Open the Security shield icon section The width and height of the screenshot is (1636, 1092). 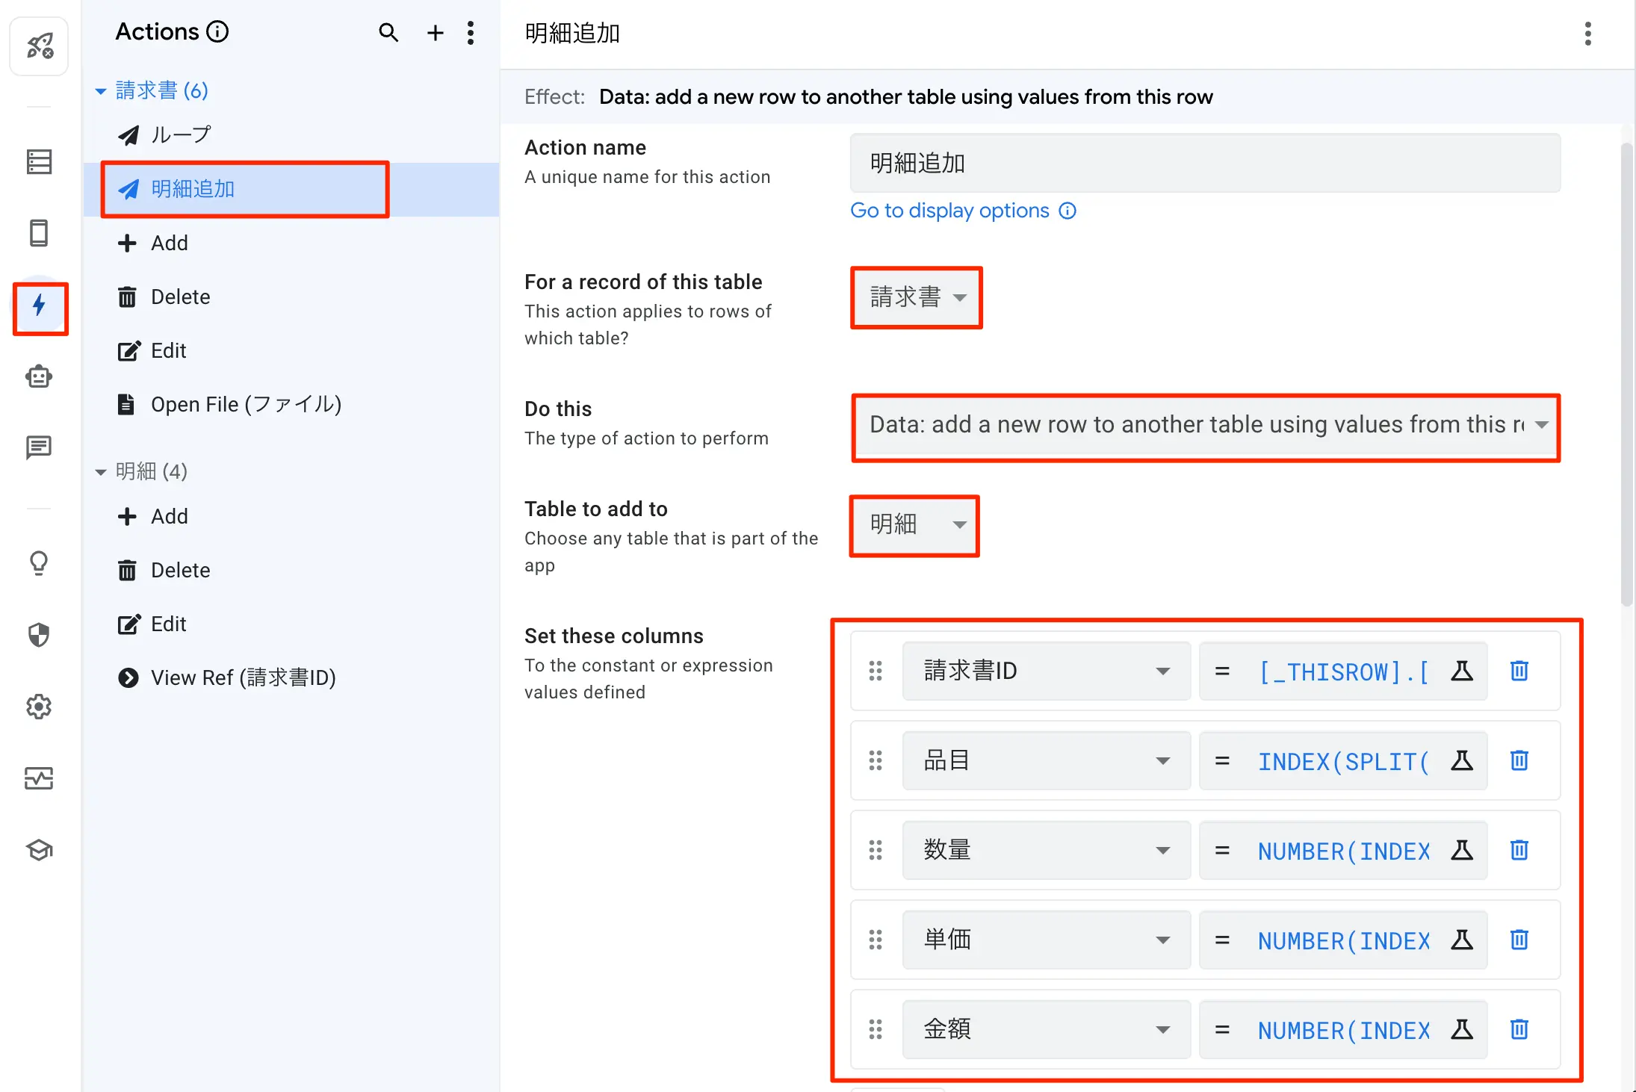(x=39, y=634)
